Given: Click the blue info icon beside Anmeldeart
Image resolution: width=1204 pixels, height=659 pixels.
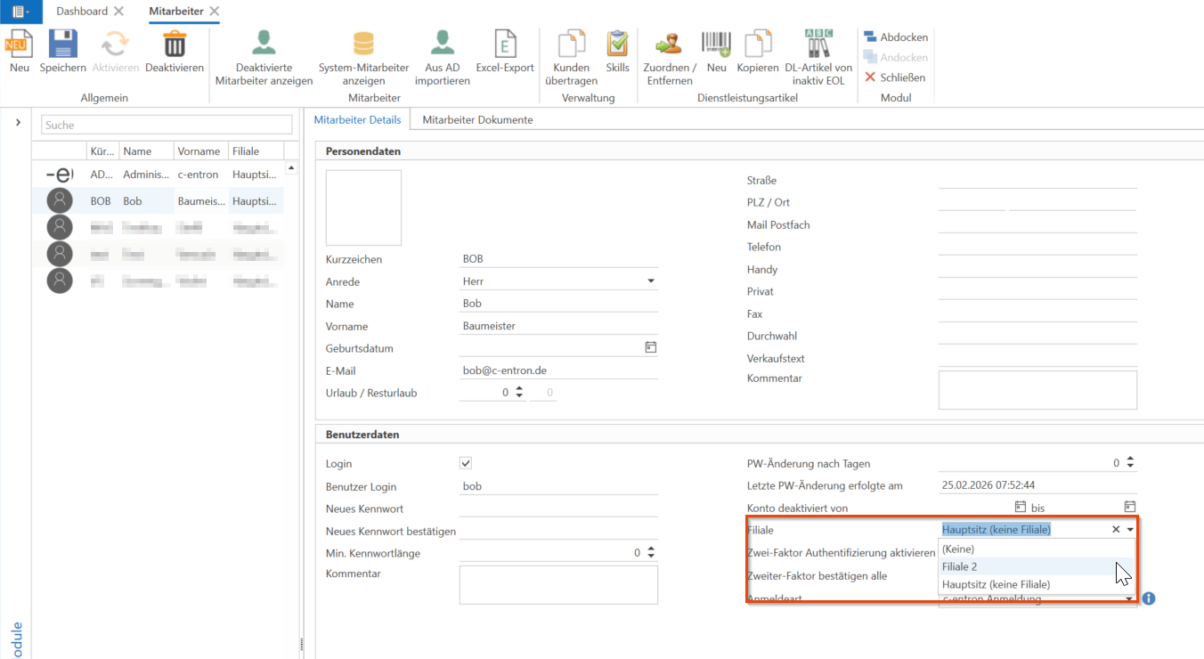Looking at the screenshot, I should coord(1149,598).
